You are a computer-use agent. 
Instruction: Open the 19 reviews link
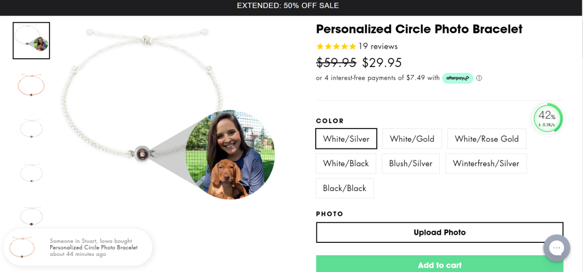pos(378,46)
